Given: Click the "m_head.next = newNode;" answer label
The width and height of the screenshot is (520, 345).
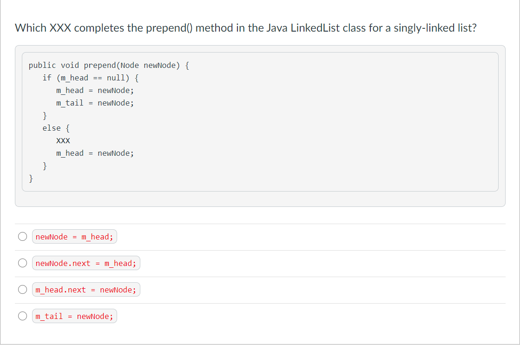Looking at the screenshot, I should coord(86,289).
